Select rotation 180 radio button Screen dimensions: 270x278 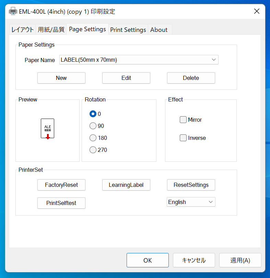[x=93, y=138]
